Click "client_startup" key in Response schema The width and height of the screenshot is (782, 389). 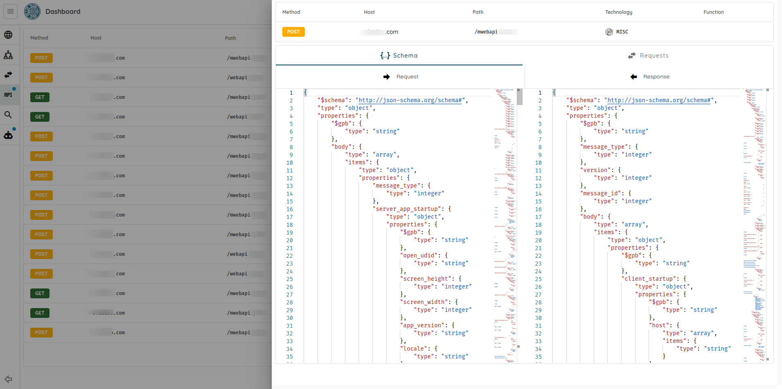(649, 279)
